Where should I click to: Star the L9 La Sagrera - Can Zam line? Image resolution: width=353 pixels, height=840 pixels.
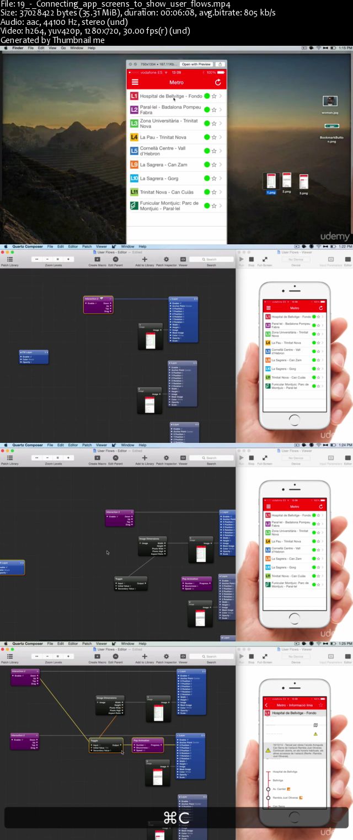tap(214, 165)
